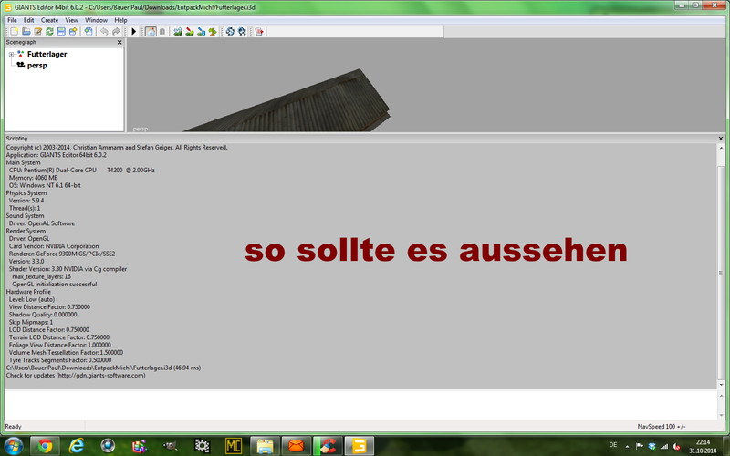
Task: Open the MC app in taskbar
Action: pyautogui.click(x=234, y=446)
